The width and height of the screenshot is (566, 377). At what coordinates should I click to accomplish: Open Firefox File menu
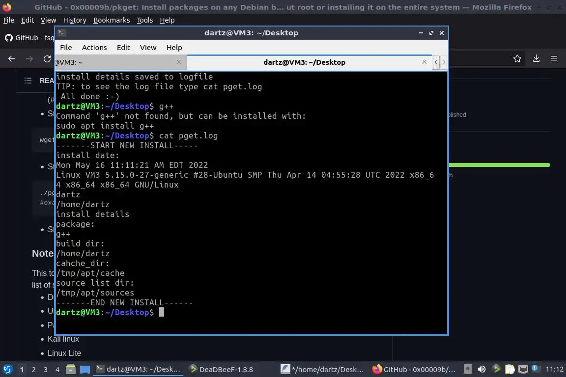(9, 20)
